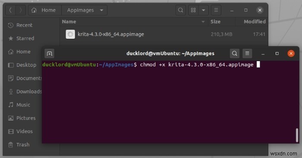The width and height of the screenshot is (302, 158).
Task: Select the Trash can sidebar icon
Action: 11,145
